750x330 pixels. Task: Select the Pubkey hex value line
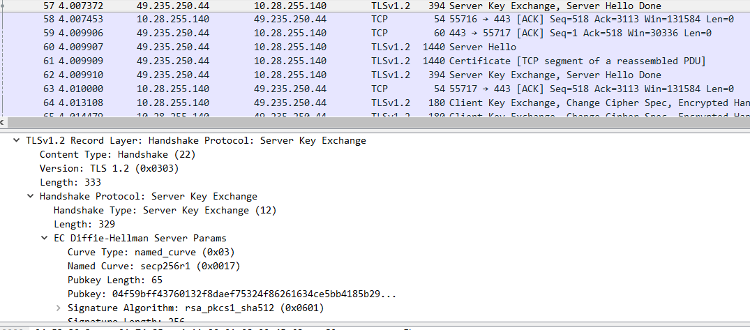[232, 294]
